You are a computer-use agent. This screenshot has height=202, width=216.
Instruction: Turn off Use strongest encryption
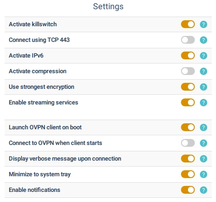point(188,87)
